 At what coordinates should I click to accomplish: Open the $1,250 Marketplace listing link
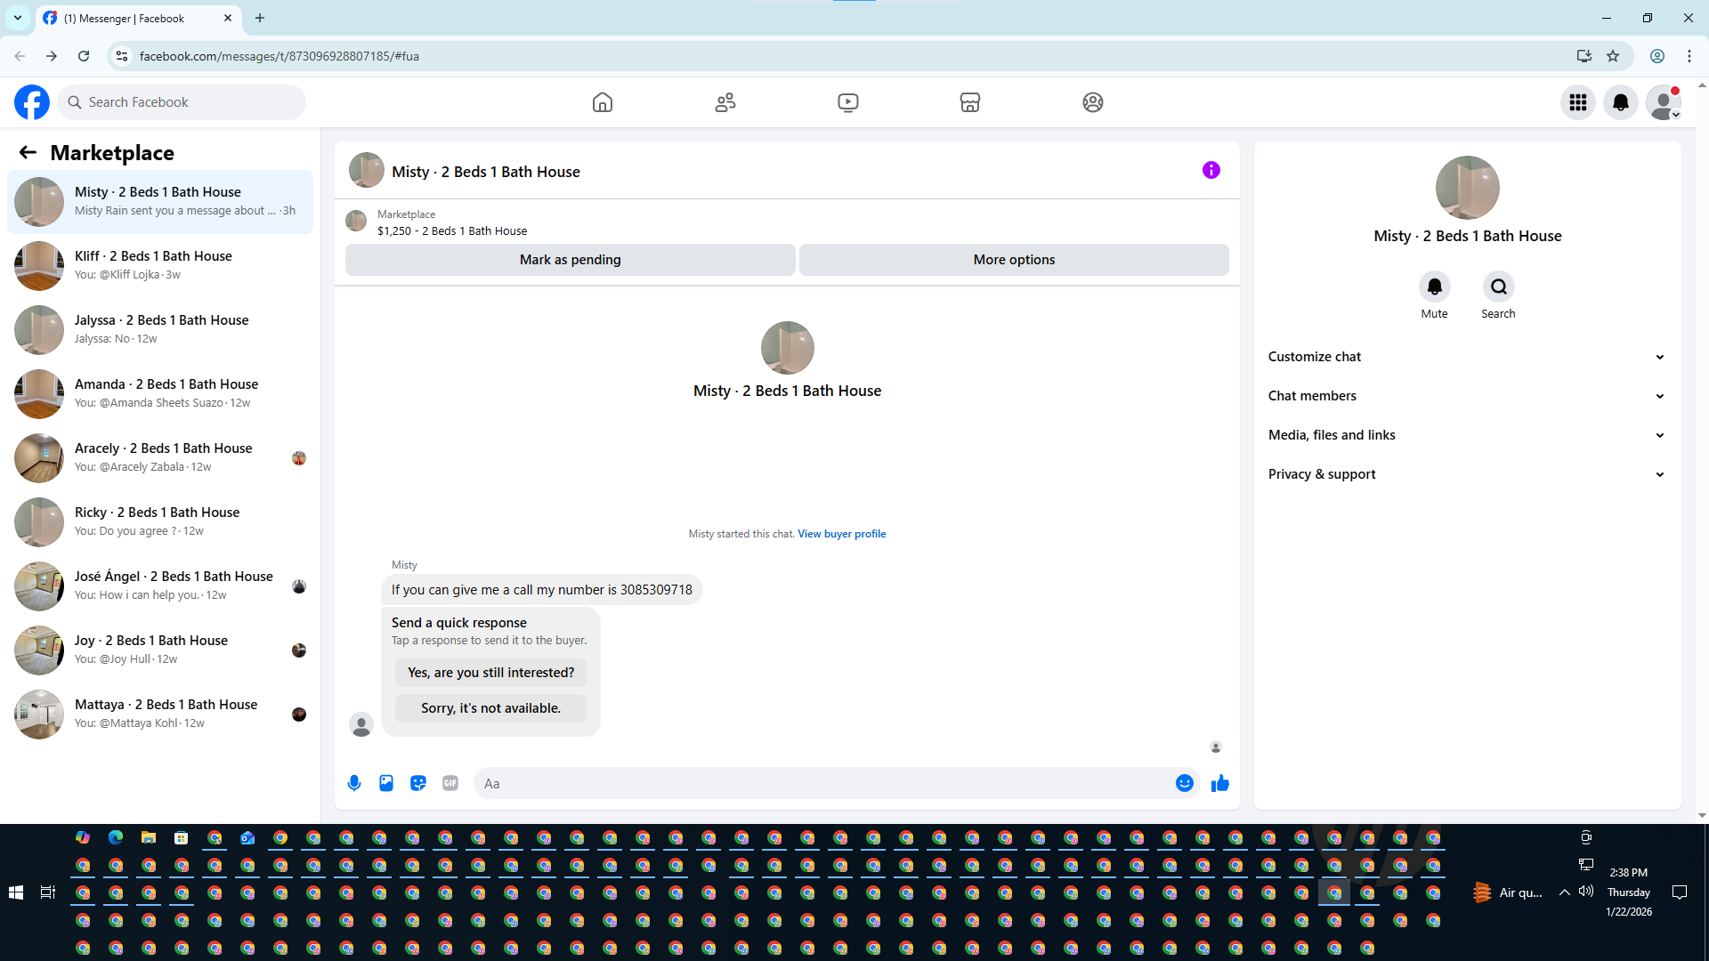click(452, 231)
